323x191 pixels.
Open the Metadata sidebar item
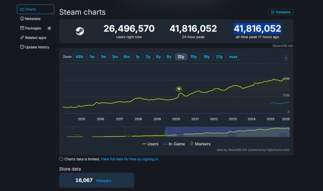pos(30,19)
